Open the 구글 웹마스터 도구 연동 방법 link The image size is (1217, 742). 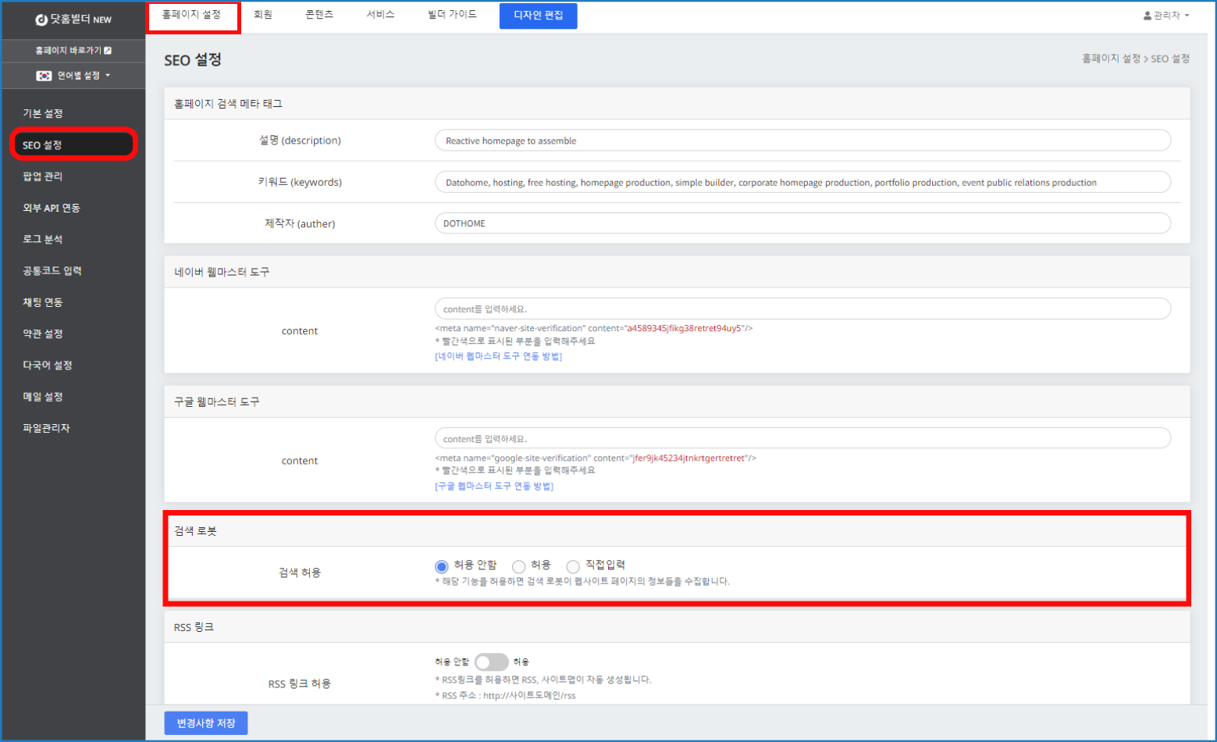(493, 485)
